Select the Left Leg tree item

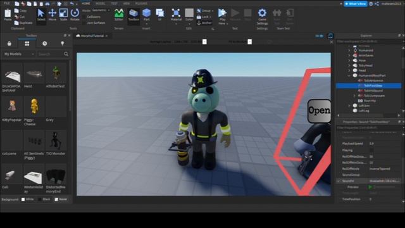tap(363, 111)
